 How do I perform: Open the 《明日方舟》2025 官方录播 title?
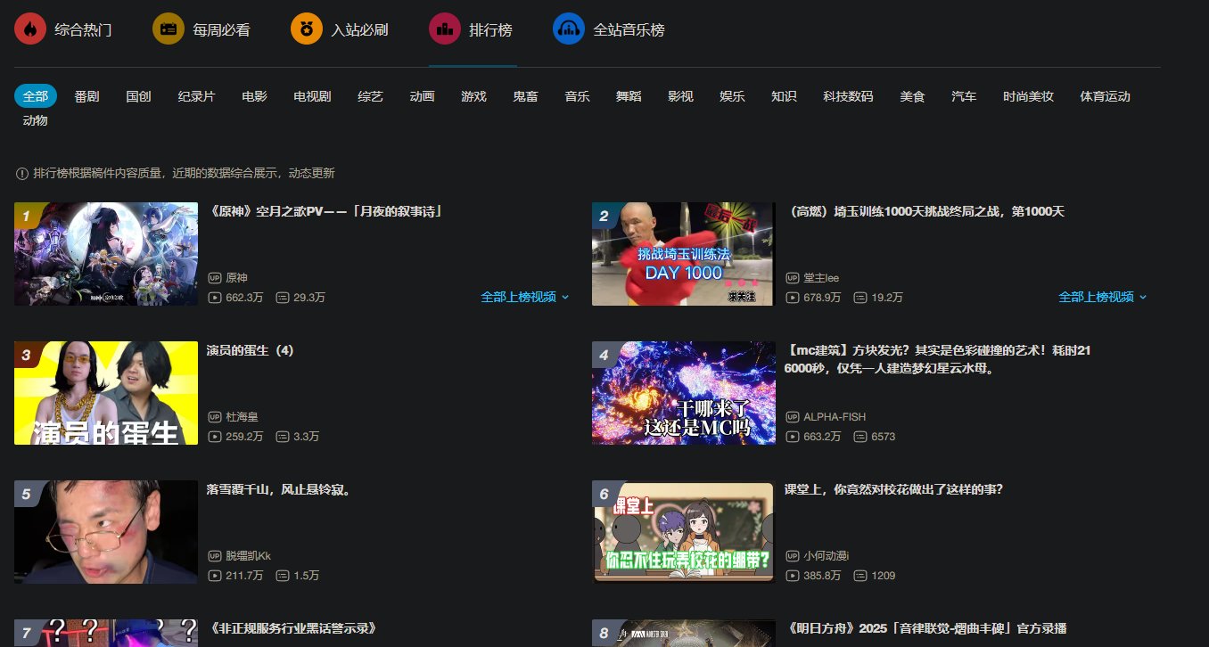coord(925,629)
